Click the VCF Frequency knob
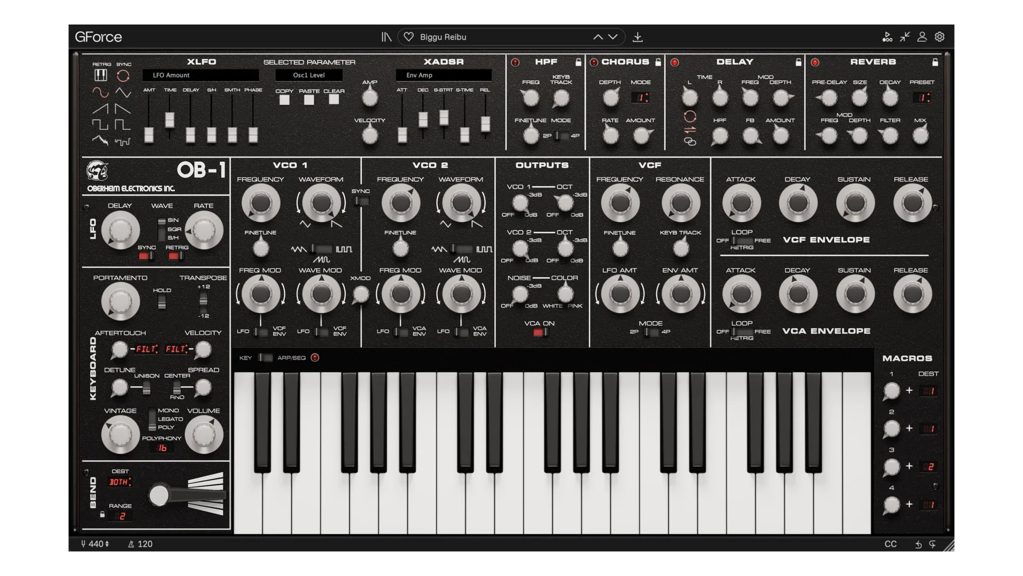1023x576 pixels. (x=619, y=203)
